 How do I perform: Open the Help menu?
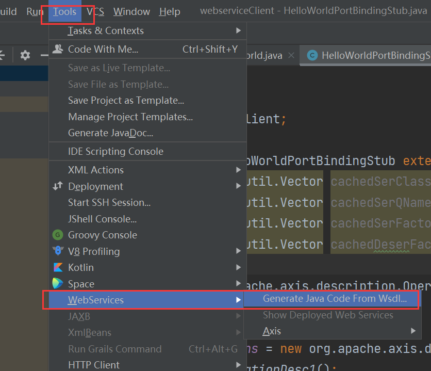click(x=170, y=11)
